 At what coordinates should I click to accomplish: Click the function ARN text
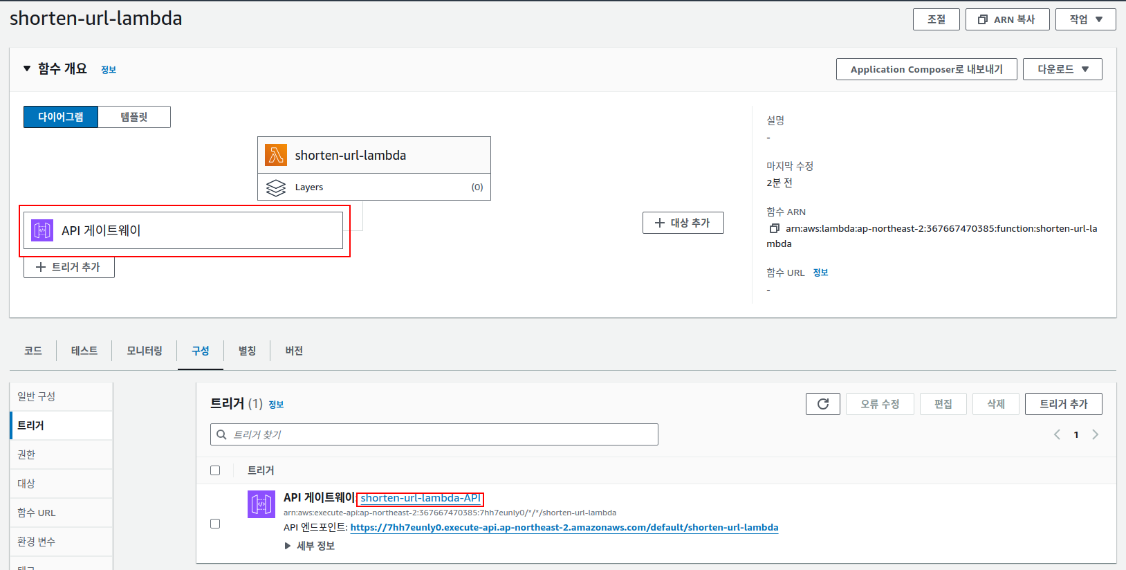click(932, 236)
